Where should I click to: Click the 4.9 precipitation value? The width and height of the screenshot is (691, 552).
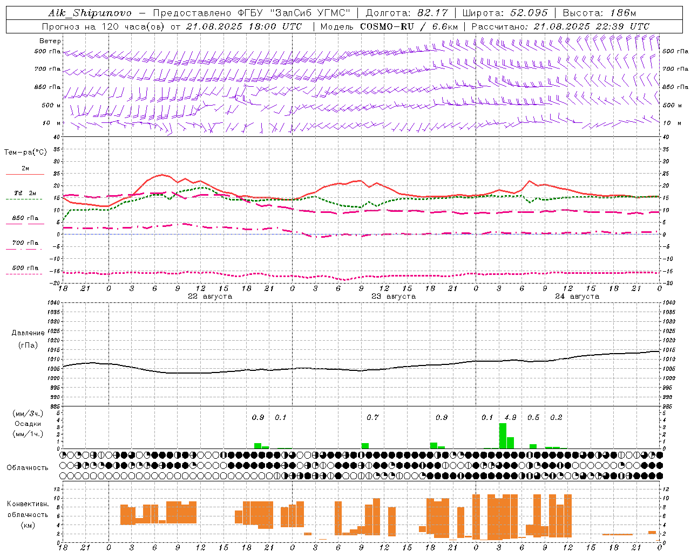(x=510, y=417)
